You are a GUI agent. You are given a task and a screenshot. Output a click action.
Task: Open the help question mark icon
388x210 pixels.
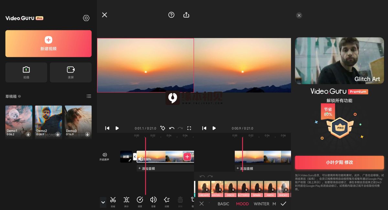pyautogui.click(x=171, y=15)
